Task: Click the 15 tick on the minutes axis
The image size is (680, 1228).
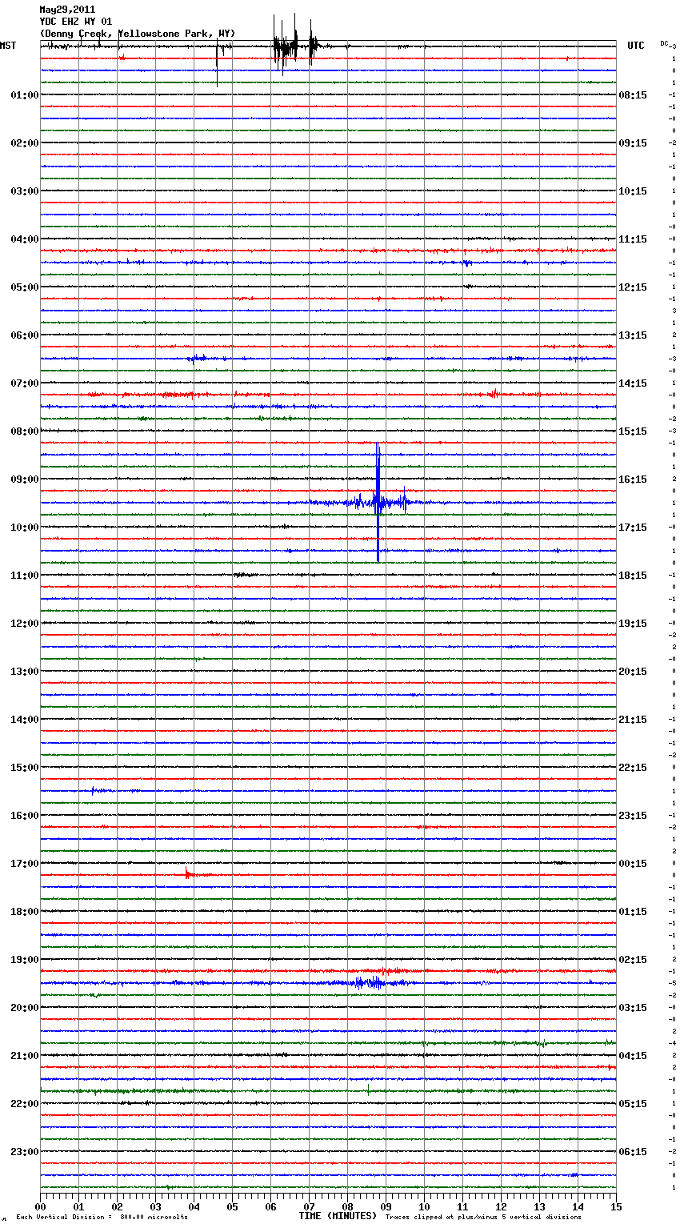Action: pyautogui.click(x=615, y=1206)
